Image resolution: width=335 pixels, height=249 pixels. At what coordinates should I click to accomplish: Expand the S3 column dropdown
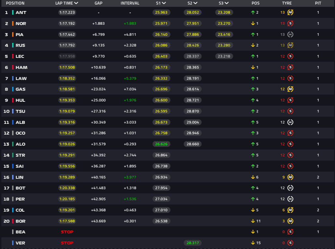point(227,3)
